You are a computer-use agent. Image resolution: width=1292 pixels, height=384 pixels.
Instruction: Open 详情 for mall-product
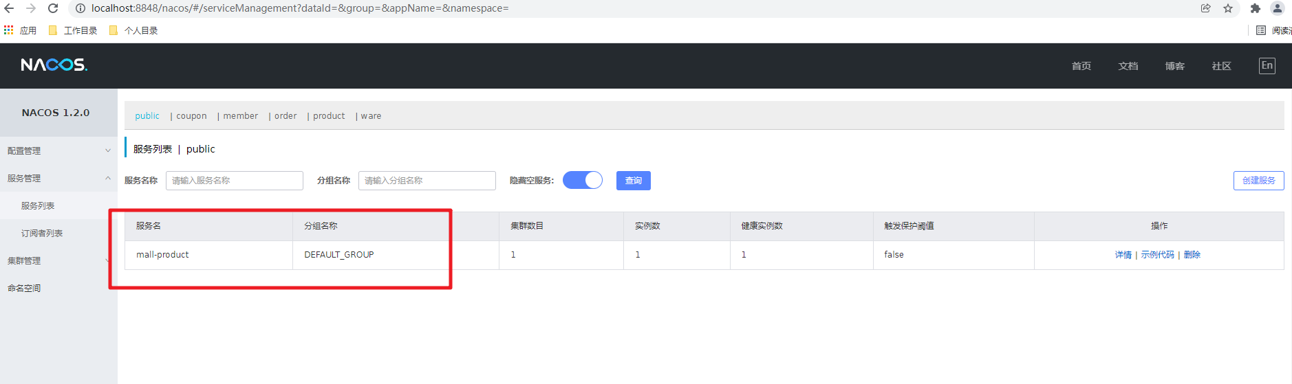(x=1123, y=255)
